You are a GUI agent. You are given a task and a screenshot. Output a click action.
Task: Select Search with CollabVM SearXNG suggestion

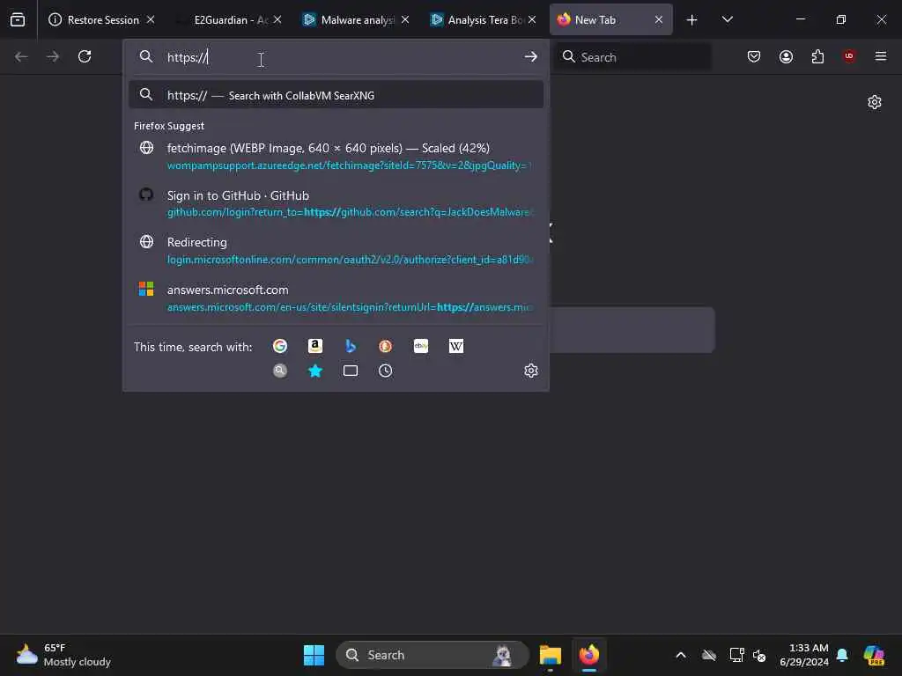336,95
